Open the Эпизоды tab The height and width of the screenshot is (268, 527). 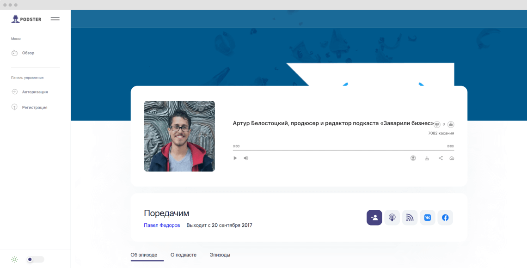[x=220, y=255]
